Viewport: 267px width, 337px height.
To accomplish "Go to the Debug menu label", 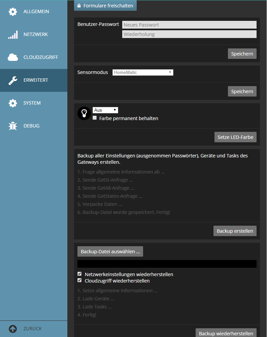I will 31,126.
